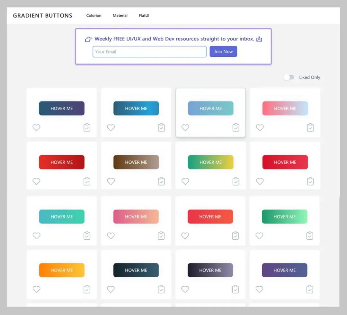Like the purple-to-blue gradient button card
This screenshot has width=347, height=315.
(x=259, y=289)
